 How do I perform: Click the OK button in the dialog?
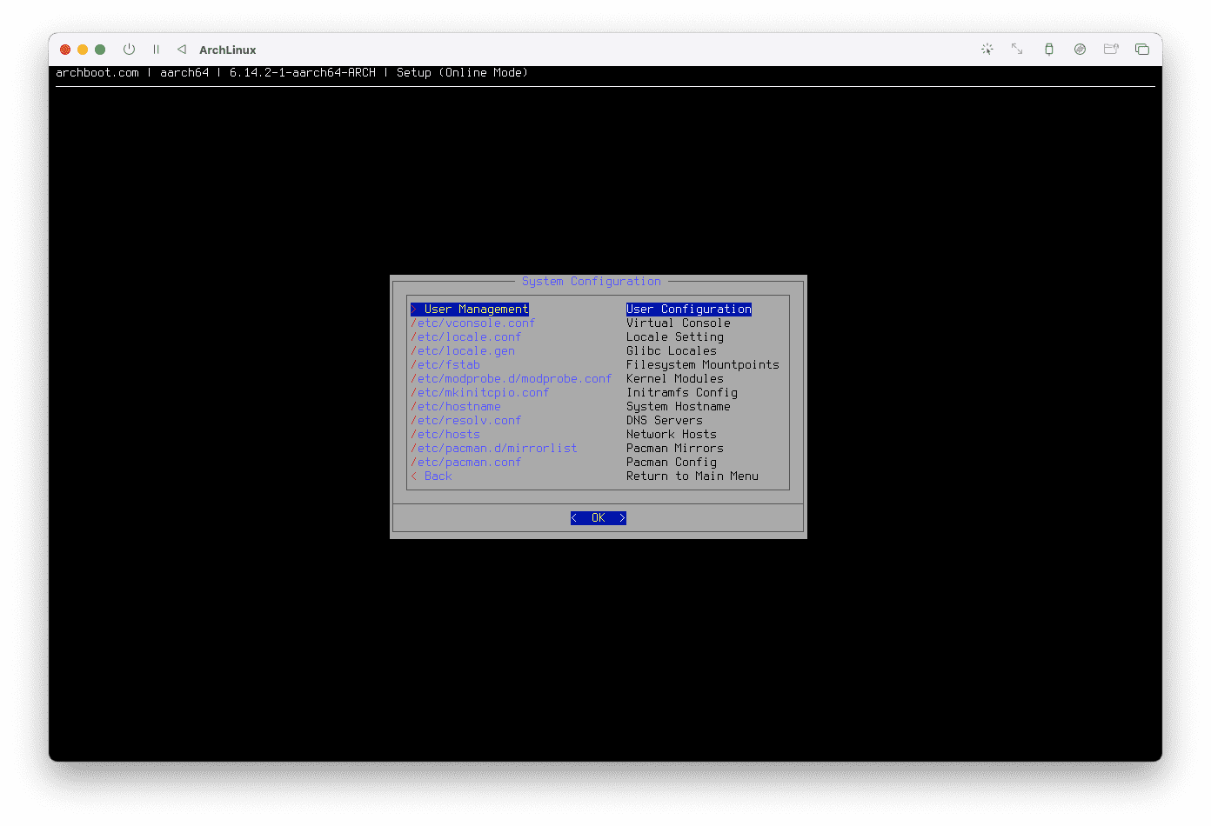pos(599,518)
